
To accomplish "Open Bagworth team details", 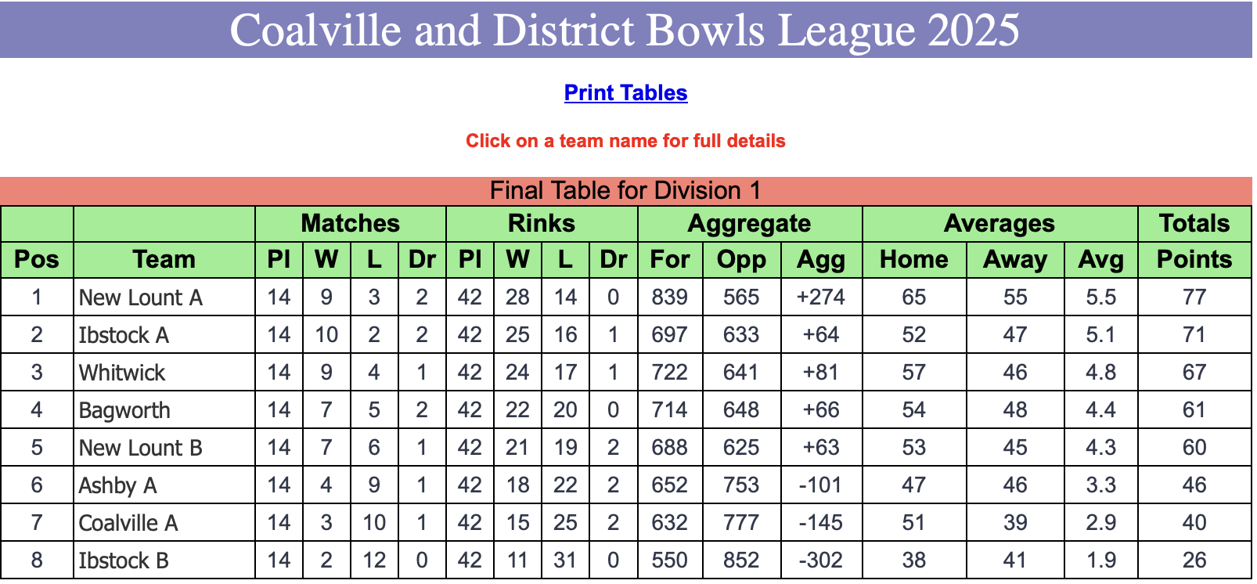I will click(124, 410).
